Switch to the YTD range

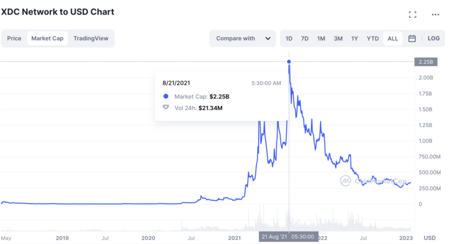[372, 38]
